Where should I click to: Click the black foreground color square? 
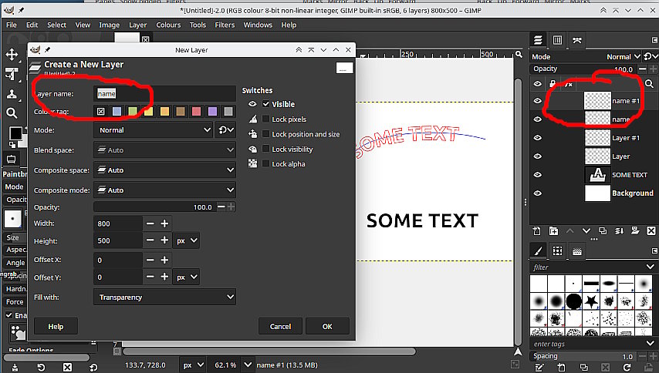[x=15, y=134]
